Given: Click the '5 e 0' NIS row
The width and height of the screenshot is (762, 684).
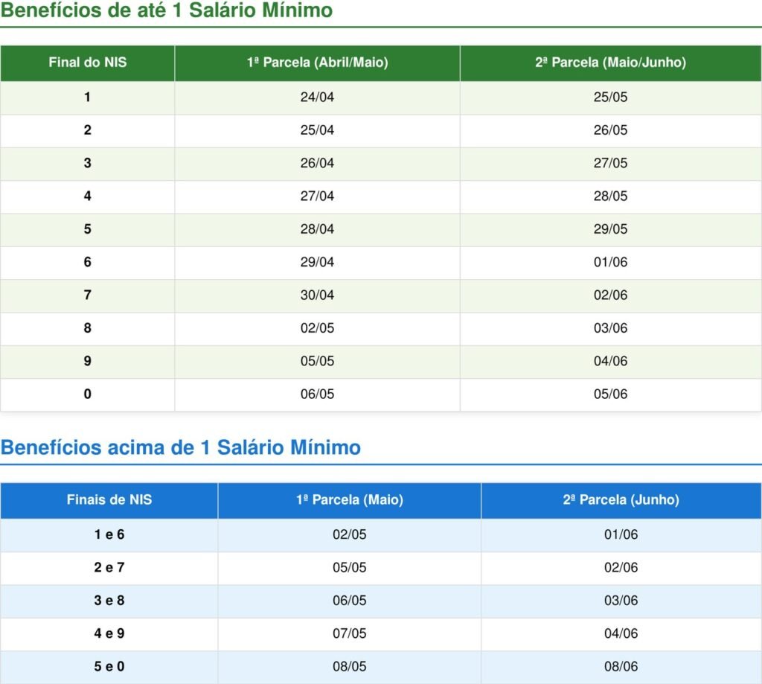Looking at the screenshot, I should click(x=109, y=667).
